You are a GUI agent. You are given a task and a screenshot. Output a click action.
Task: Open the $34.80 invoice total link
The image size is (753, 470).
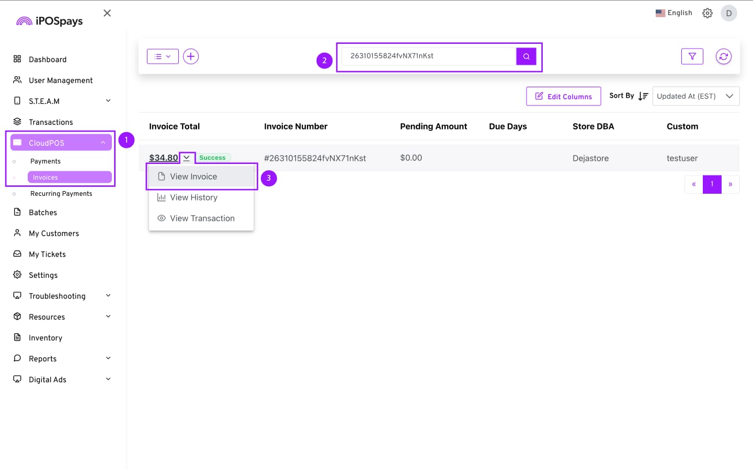pyautogui.click(x=163, y=158)
